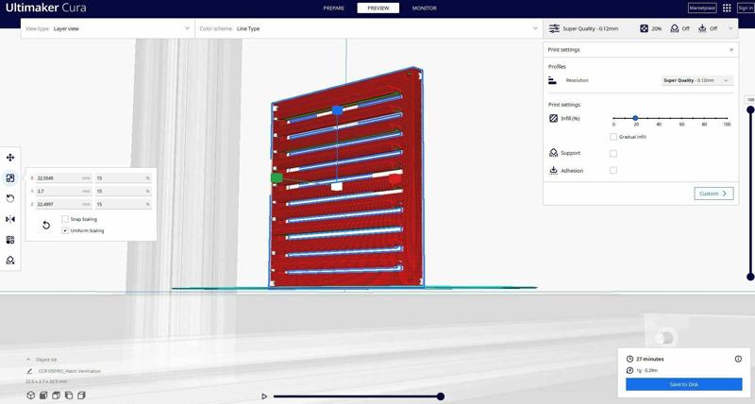Screen dimensions: 755x404
Task: Click the top layer slider handle
Action: click(750, 109)
